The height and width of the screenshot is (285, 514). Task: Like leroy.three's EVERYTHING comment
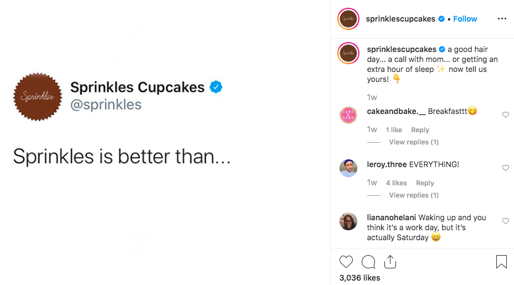(x=505, y=168)
